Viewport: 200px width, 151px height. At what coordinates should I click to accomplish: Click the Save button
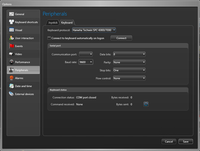tap(186, 142)
